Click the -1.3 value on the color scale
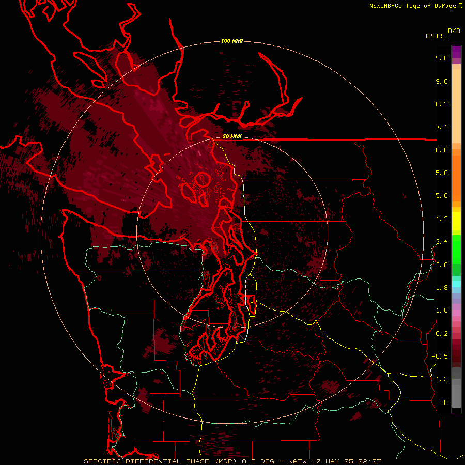The height and width of the screenshot is (465, 465). (440, 379)
